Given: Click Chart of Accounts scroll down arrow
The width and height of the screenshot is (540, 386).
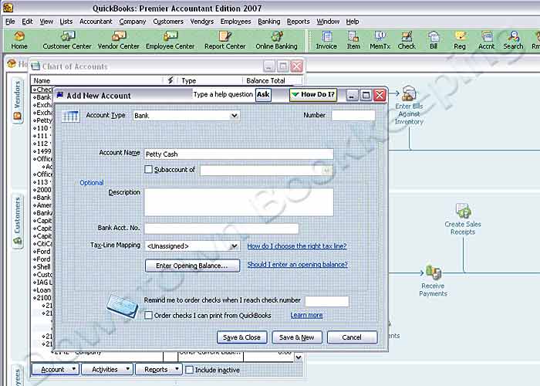Looking at the screenshot, I should (x=299, y=357).
